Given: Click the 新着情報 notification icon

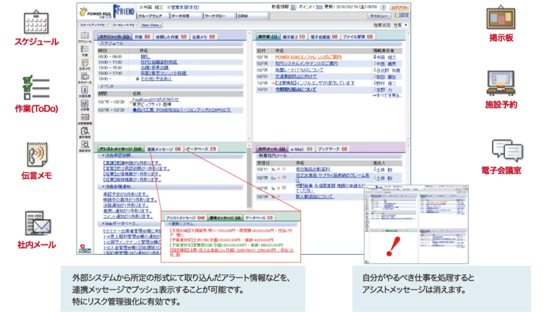Looking at the screenshot, I should click(x=293, y=7).
